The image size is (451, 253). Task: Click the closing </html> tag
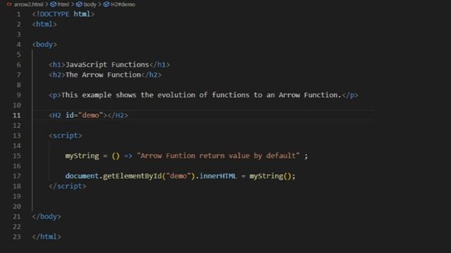pyautogui.click(x=47, y=237)
